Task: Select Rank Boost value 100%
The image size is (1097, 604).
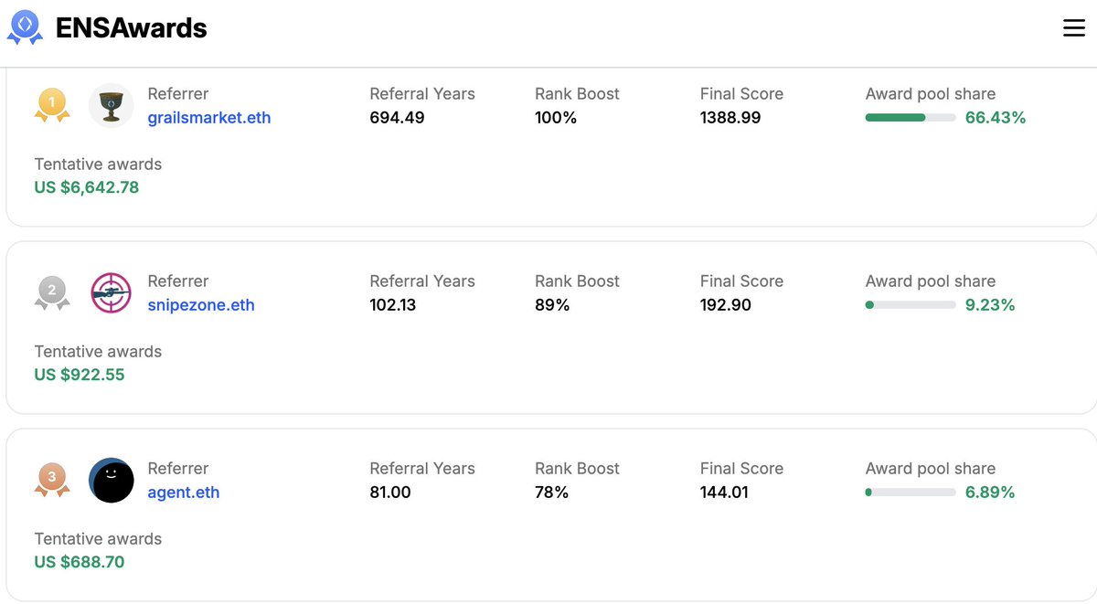Action: pos(556,118)
